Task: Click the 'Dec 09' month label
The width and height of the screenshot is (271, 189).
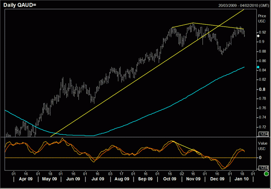Action: pyautogui.click(x=217, y=179)
